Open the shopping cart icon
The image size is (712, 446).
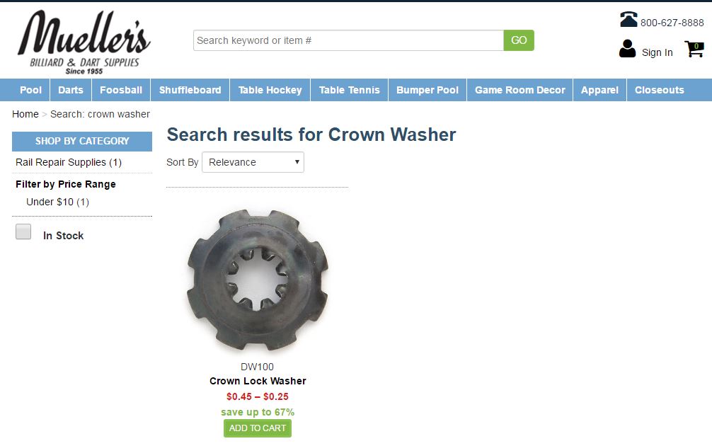pyautogui.click(x=694, y=49)
